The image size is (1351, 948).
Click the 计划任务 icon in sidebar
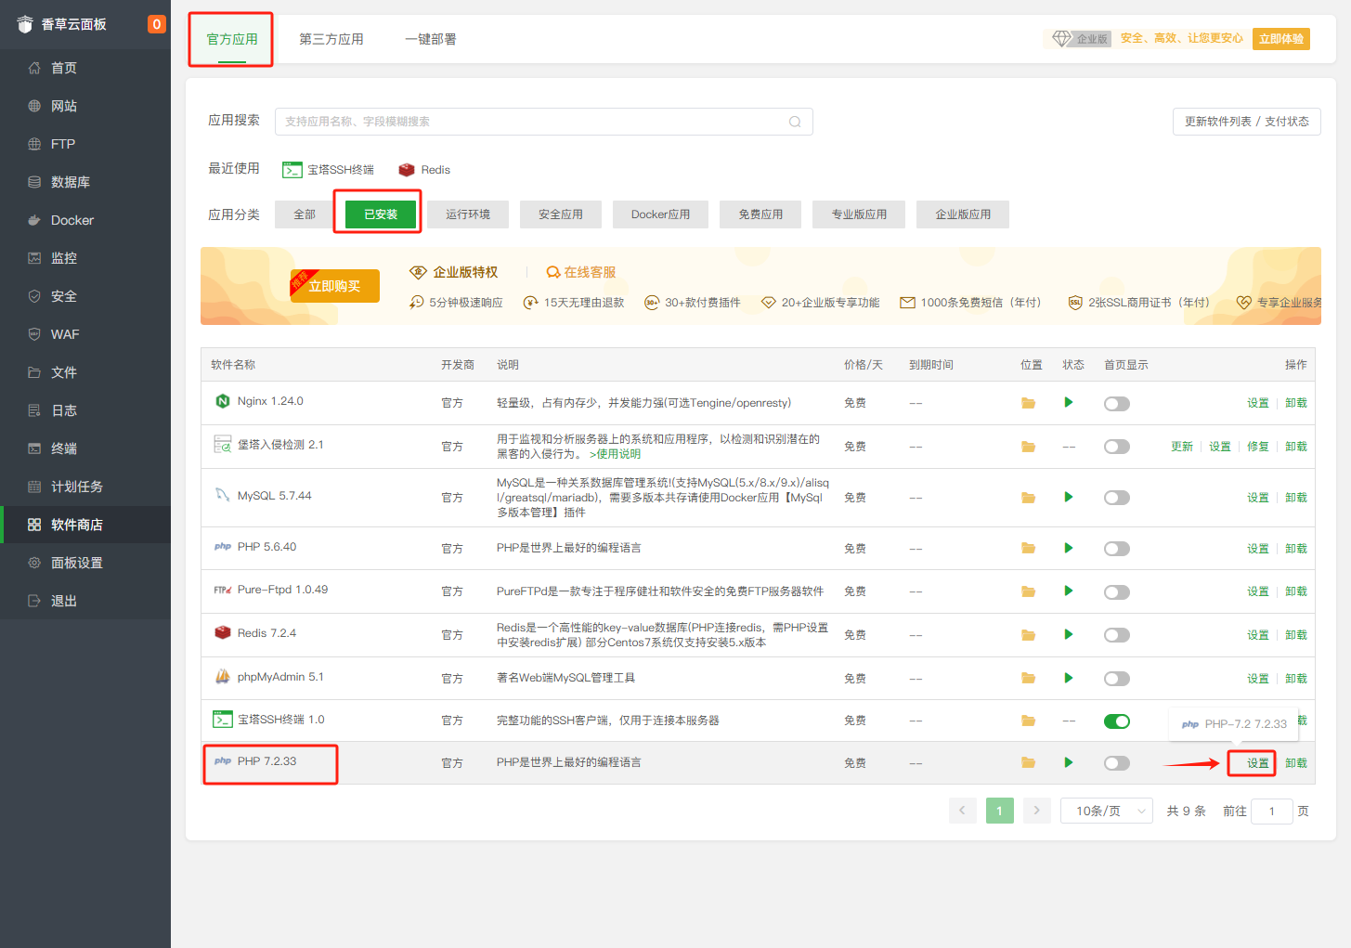[34, 487]
